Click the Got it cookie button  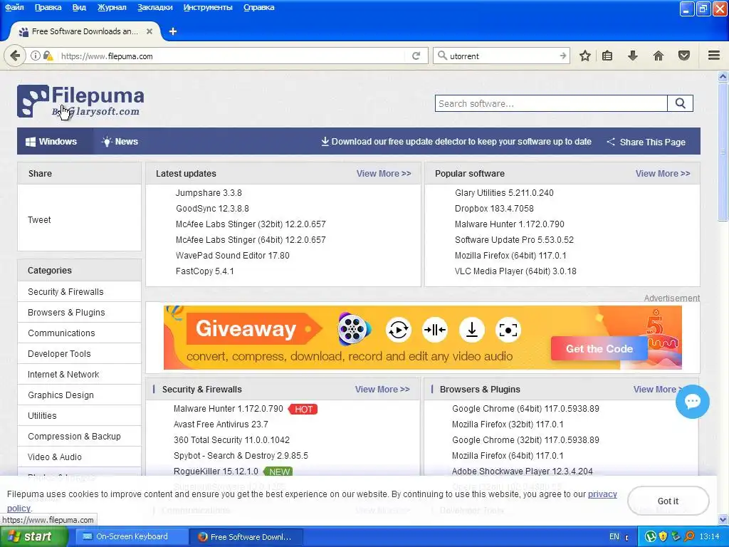pyautogui.click(x=668, y=501)
